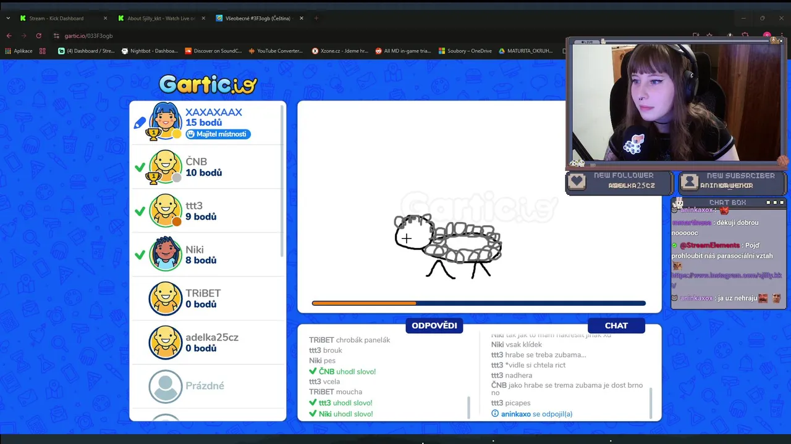Select player XAXAXAAX in the list

pyautogui.click(x=206, y=123)
